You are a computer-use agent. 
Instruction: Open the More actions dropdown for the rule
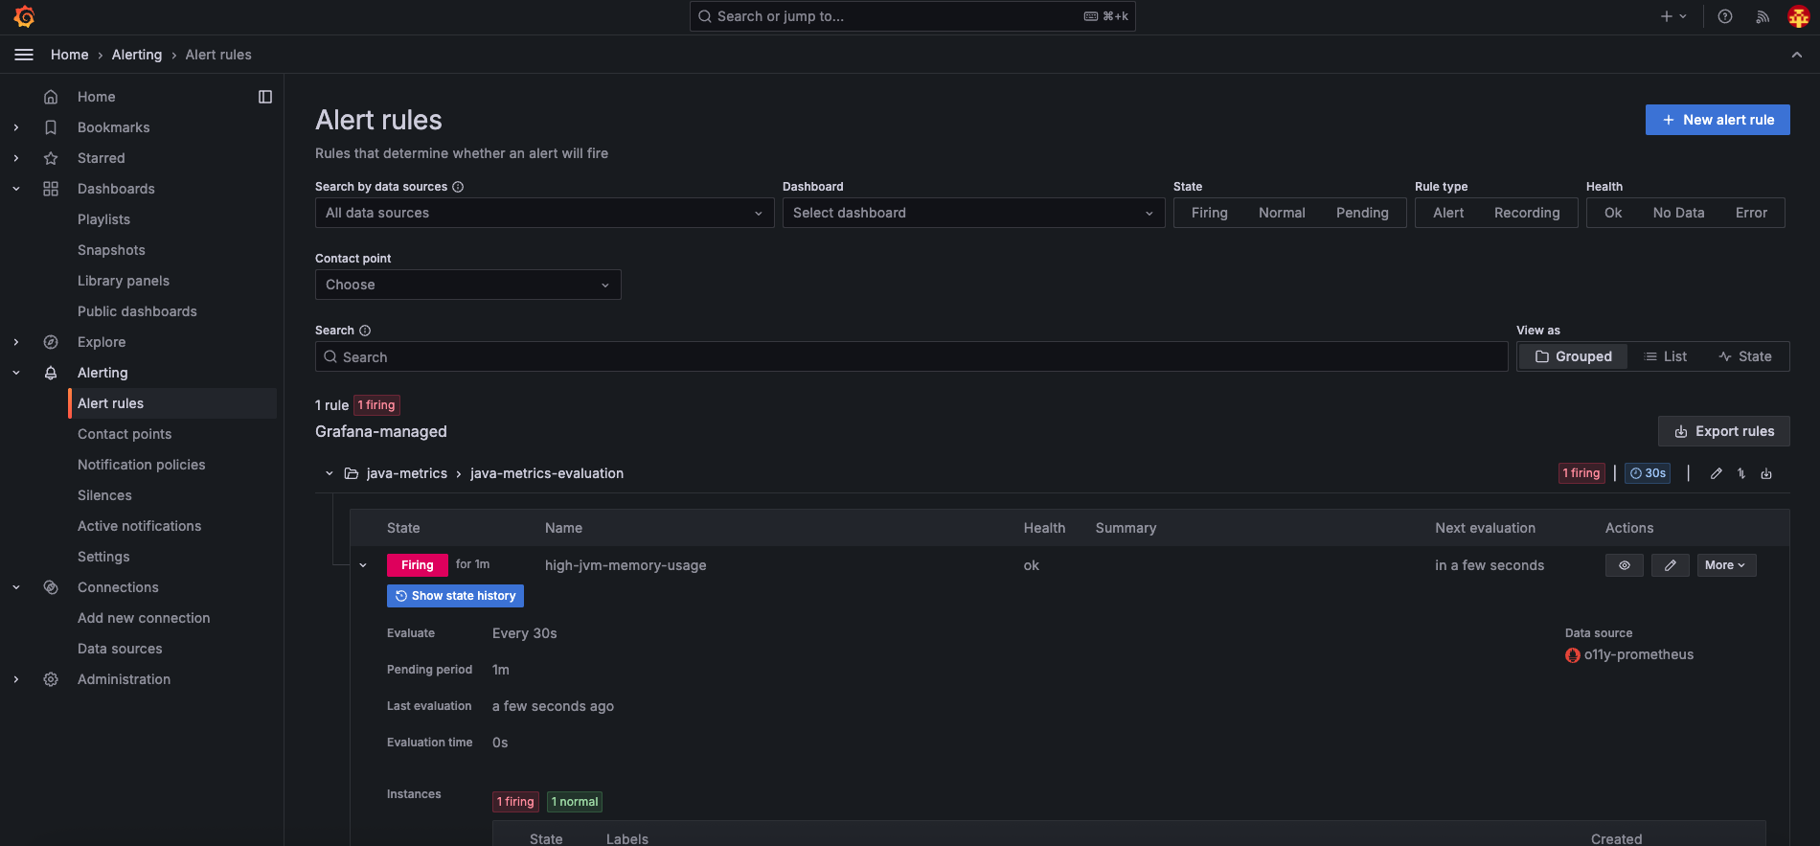pyautogui.click(x=1726, y=565)
